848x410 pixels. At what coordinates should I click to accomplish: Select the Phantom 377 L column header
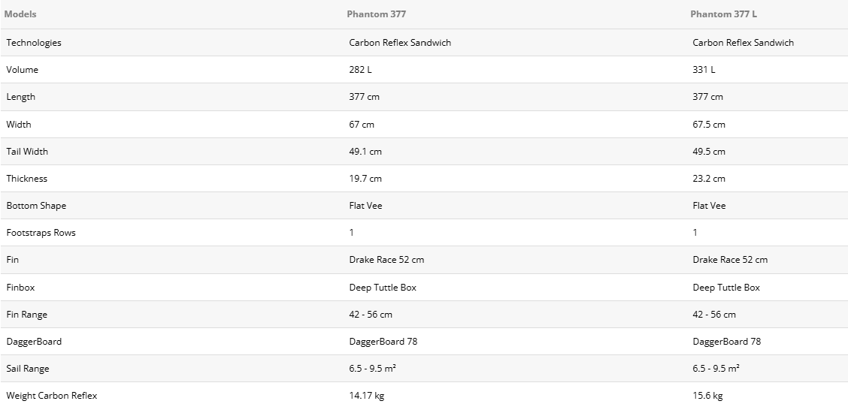coord(724,14)
